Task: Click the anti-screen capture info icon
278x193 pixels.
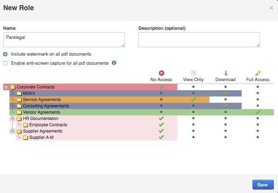Action: pyautogui.click(x=114, y=63)
